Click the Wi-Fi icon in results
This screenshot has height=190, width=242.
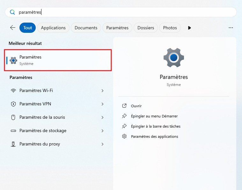click(x=13, y=91)
